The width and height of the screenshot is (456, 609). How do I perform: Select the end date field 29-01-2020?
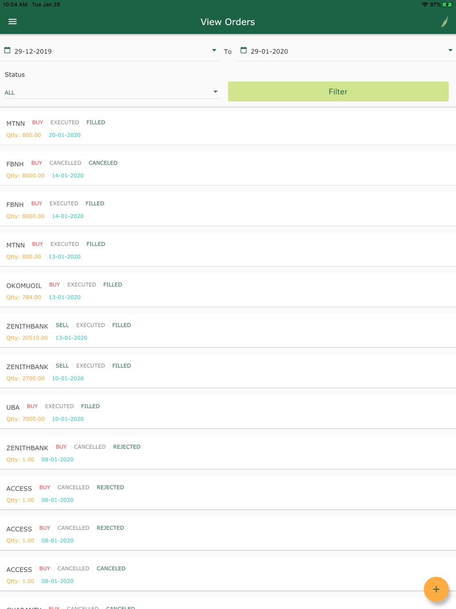click(x=346, y=51)
